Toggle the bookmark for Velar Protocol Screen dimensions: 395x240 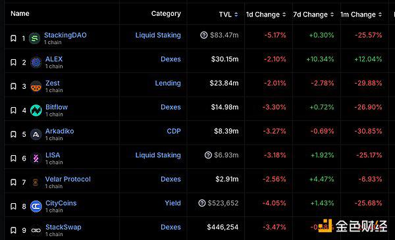13,182
